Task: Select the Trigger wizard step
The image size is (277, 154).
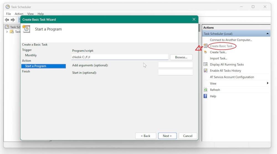Action: (27, 50)
